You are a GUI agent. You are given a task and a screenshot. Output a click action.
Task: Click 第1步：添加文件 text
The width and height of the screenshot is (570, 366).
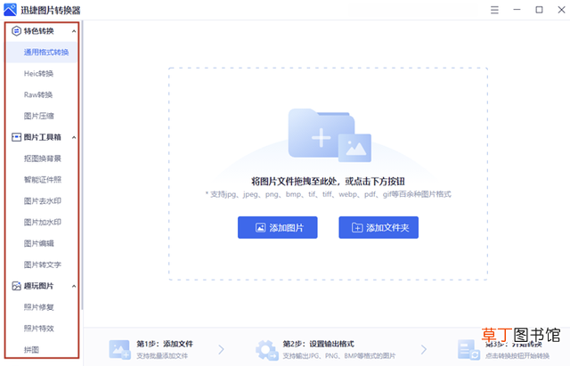pyautogui.click(x=165, y=344)
